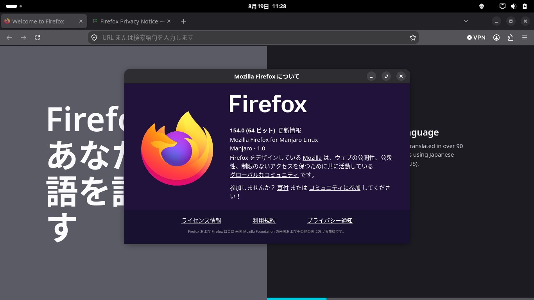Click the version text 154.0 (64 ビット)
The image size is (534, 300).
pyautogui.click(x=253, y=130)
